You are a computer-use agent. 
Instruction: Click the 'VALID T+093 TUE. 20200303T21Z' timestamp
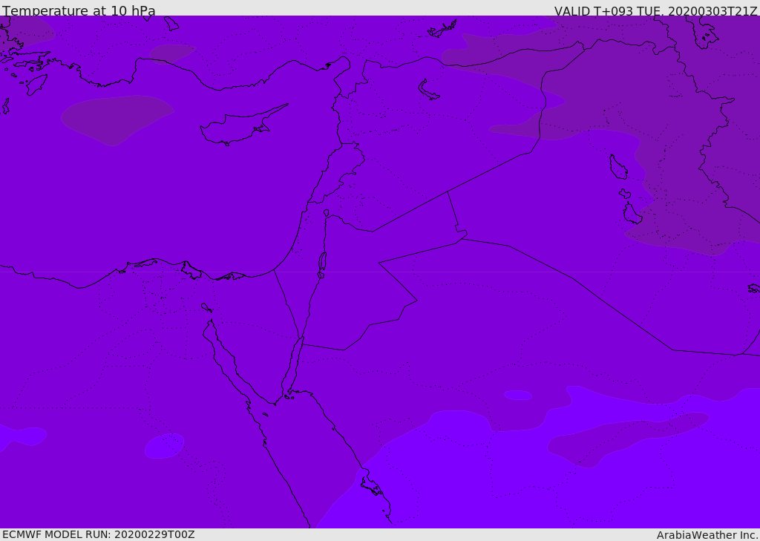pyautogui.click(x=655, y=11)
